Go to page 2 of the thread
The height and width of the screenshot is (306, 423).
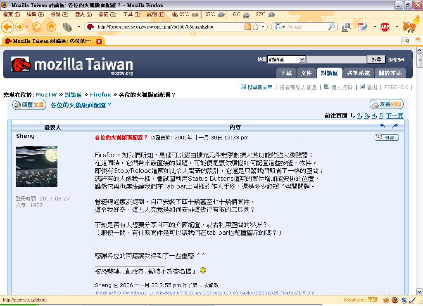pyautogui.click(x=359, y=115)
